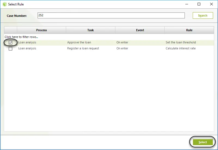This screenshot has width=218, height=150.
Task: Uncheck the Approve the loan row checkbox
Action: pyautogui.click(x=10, y=43)
